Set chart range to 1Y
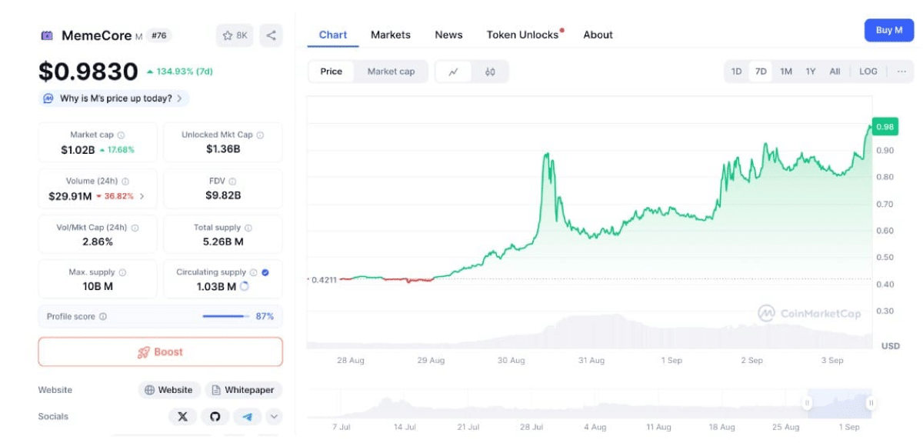The image size is (923, 443). tap(811, 72)
